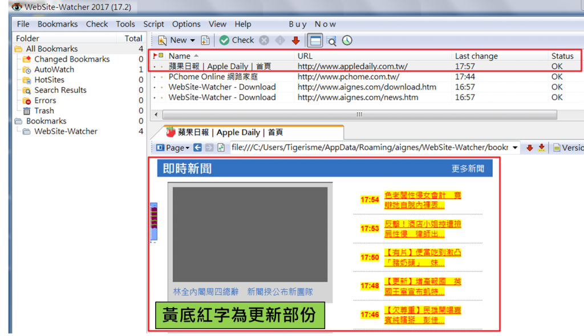The image size is (584, 336).
Task: Click the 更多新聞 link
Action: (468, 169)
